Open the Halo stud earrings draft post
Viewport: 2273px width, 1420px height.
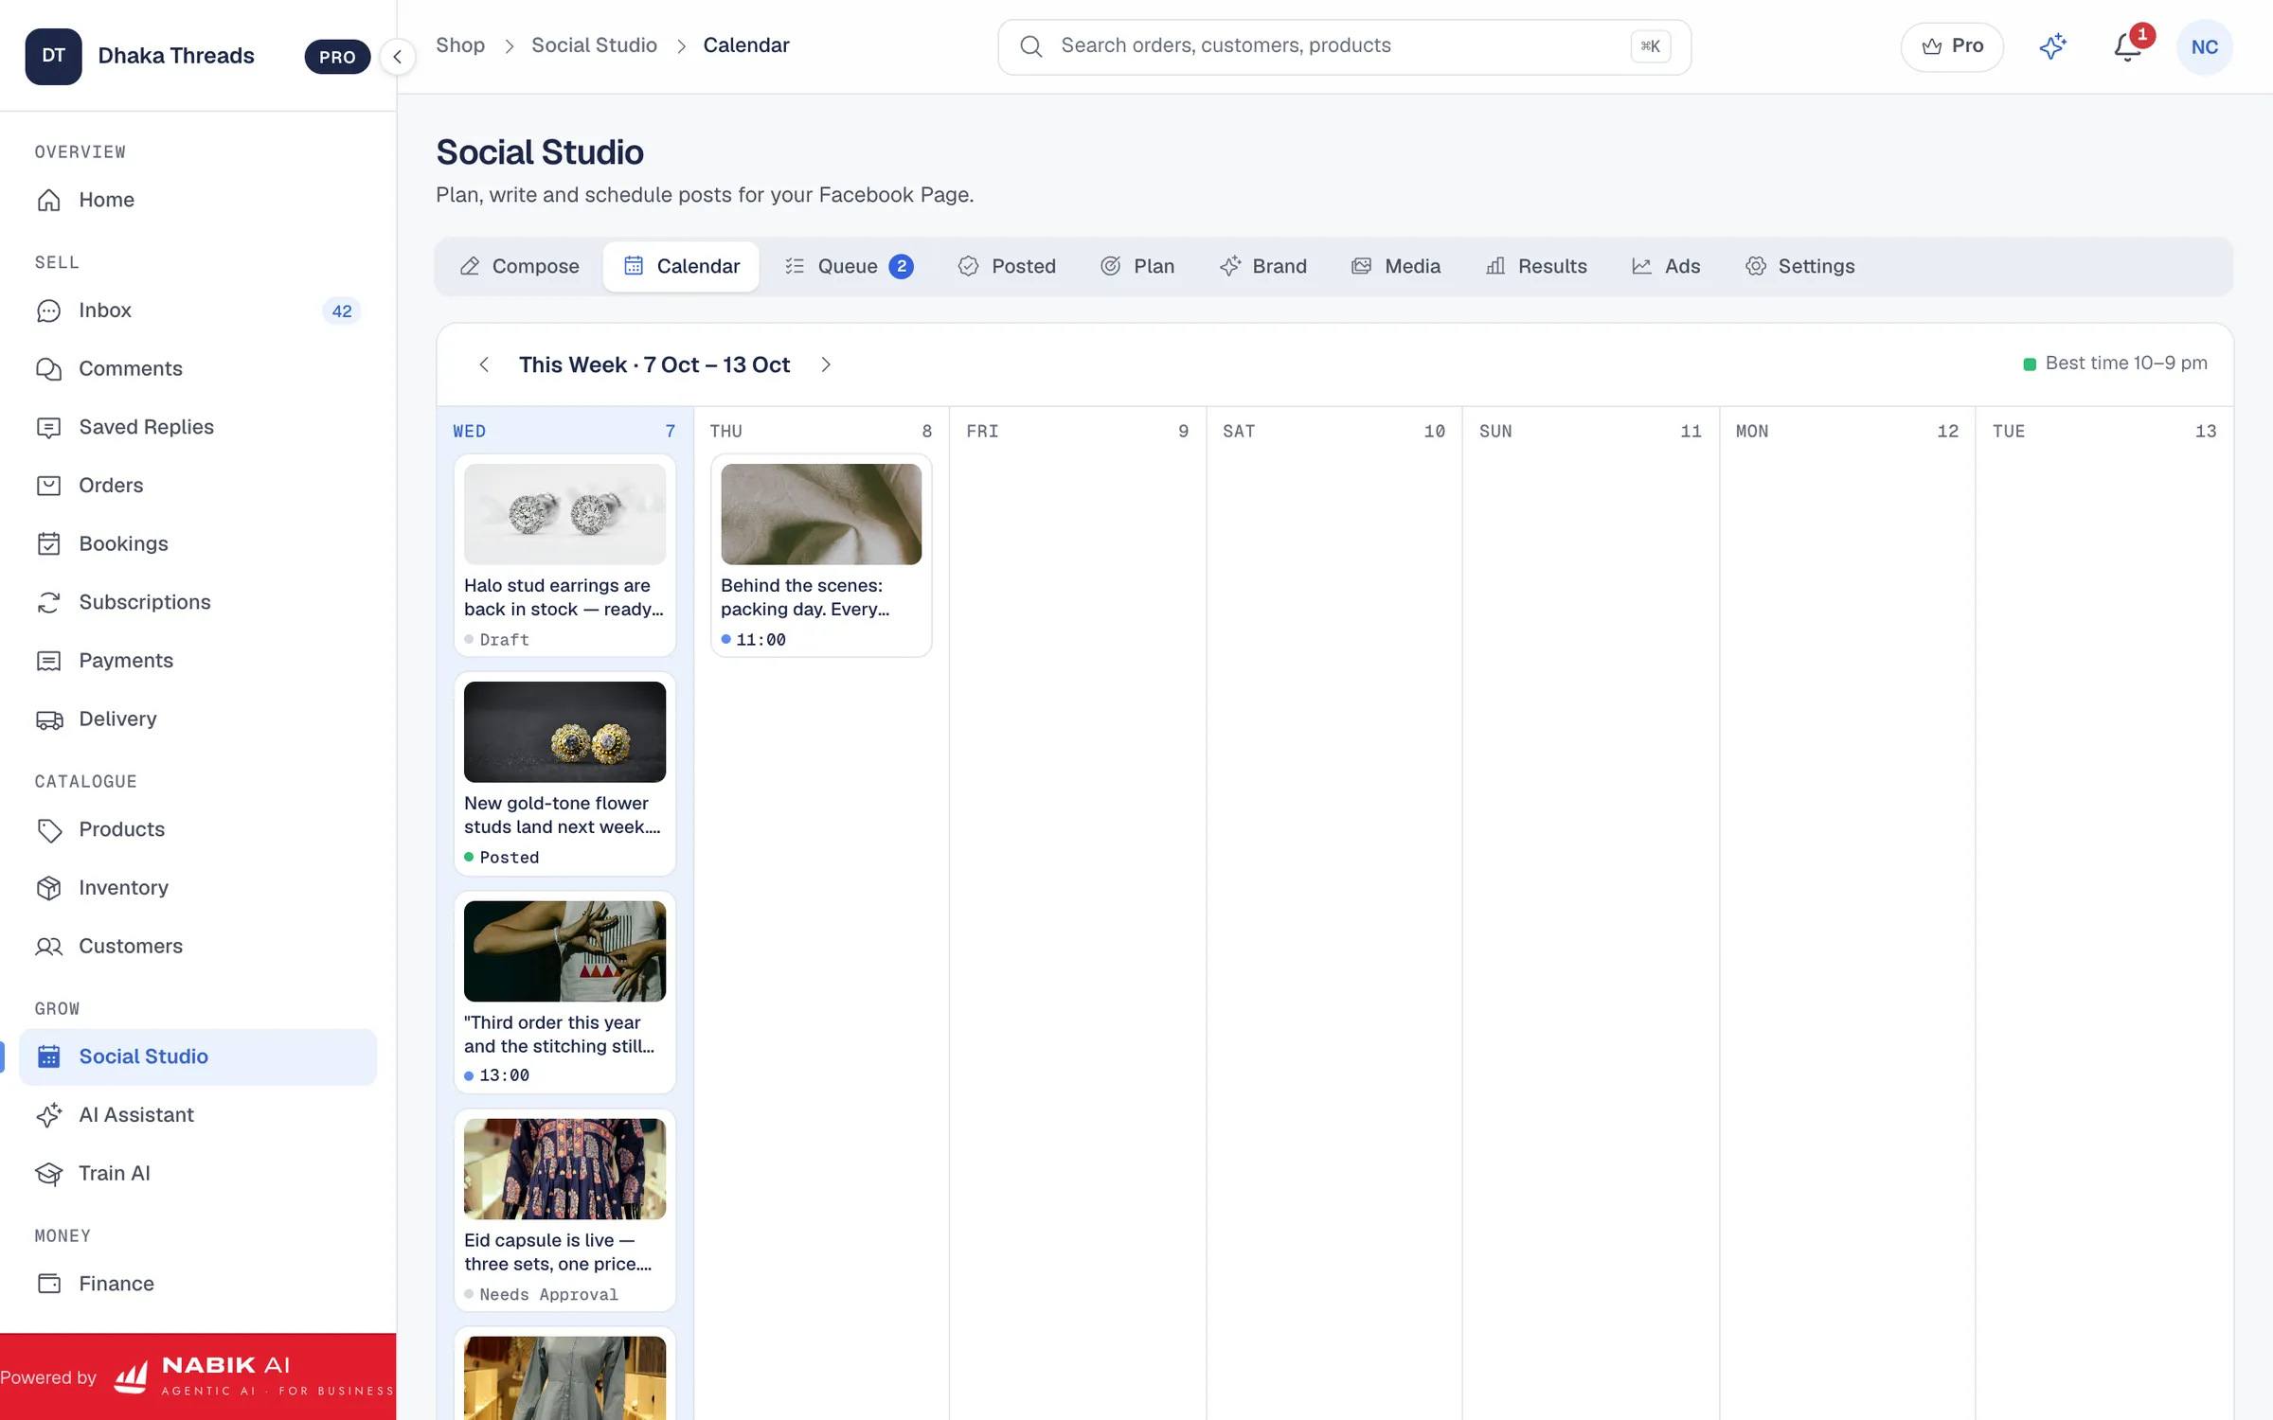coord(564,555)
